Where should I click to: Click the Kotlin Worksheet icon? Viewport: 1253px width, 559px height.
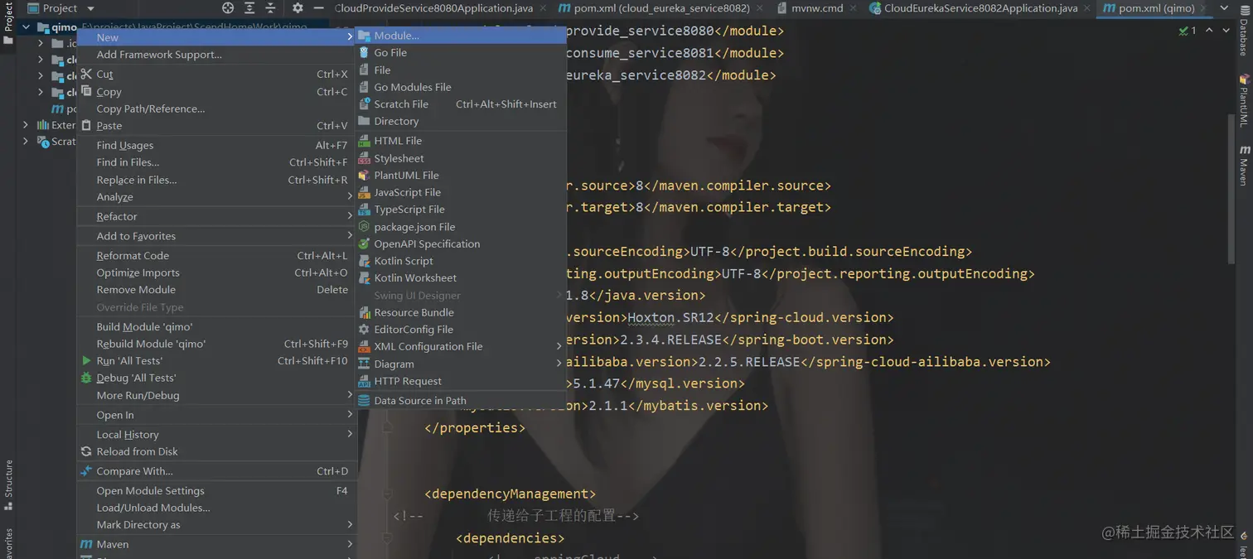pyautogui.click(x=364, y=278)
